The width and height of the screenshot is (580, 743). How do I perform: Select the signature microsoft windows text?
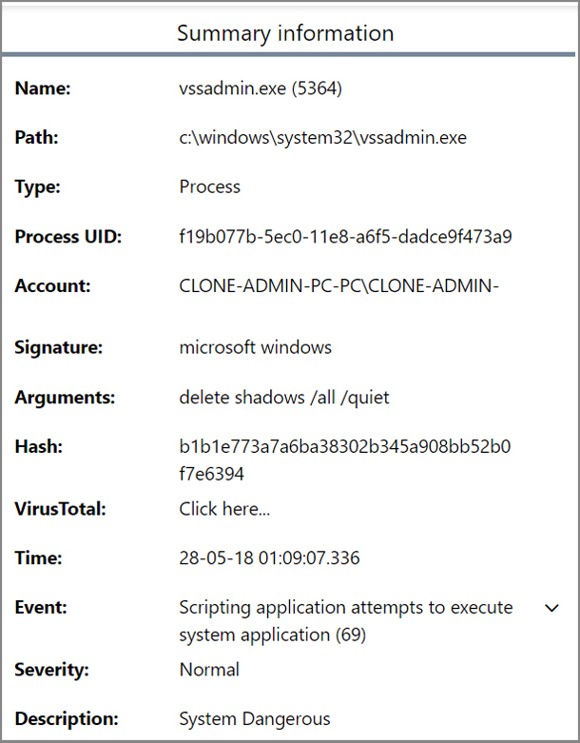click(x=255, y=347)
